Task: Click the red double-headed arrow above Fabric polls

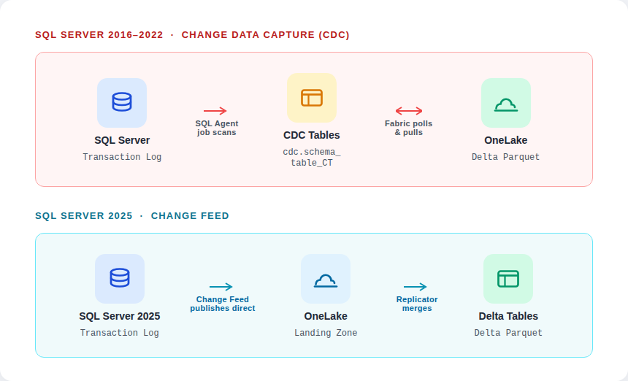Action: coord(409,111)
